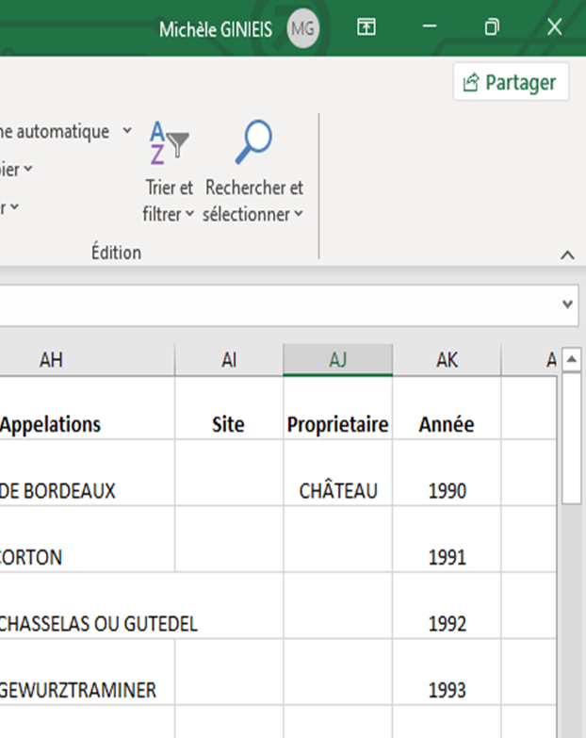Expand the formula bar dropdown arrow
The image size is (586, 738).
567,304
